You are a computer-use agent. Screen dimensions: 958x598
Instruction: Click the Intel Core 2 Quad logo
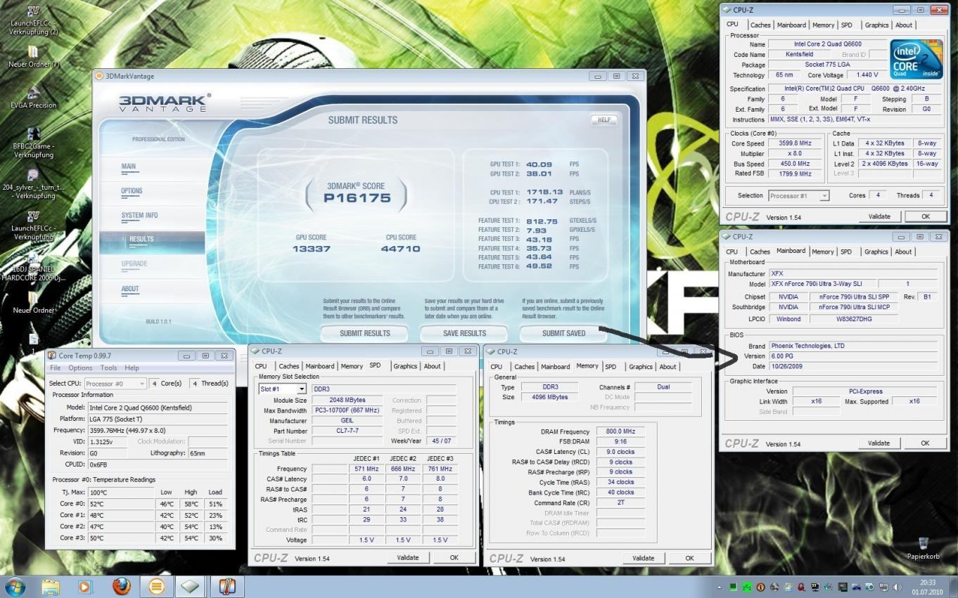tap(917, 59)
